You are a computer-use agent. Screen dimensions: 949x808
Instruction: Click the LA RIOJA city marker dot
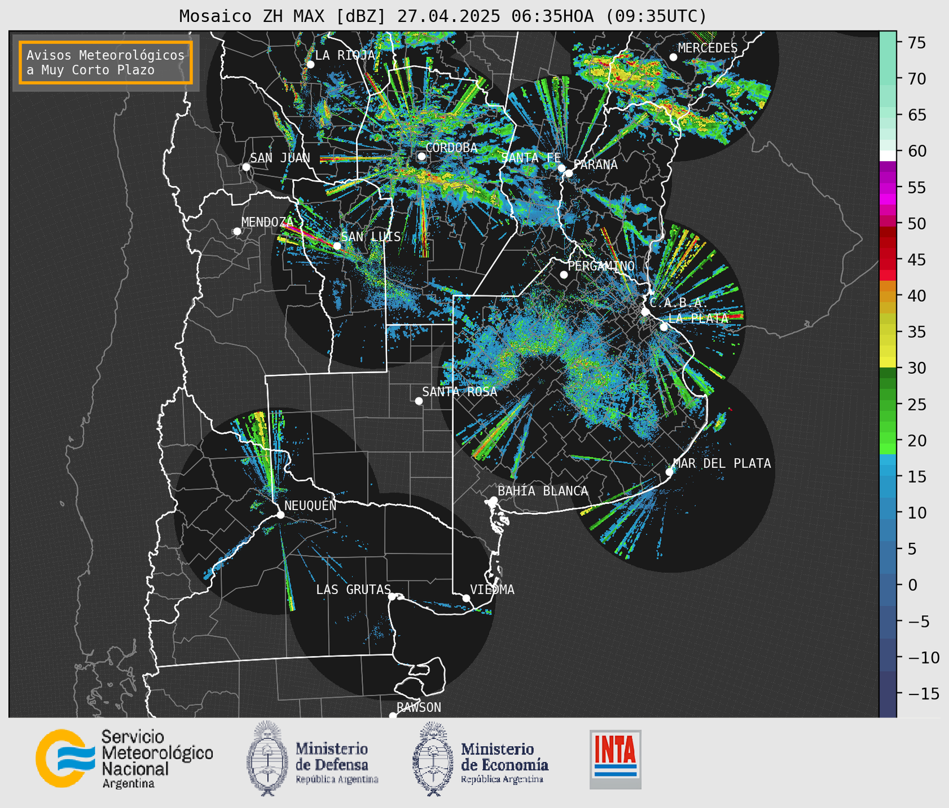pyautogui.click(x=311, y=65)
